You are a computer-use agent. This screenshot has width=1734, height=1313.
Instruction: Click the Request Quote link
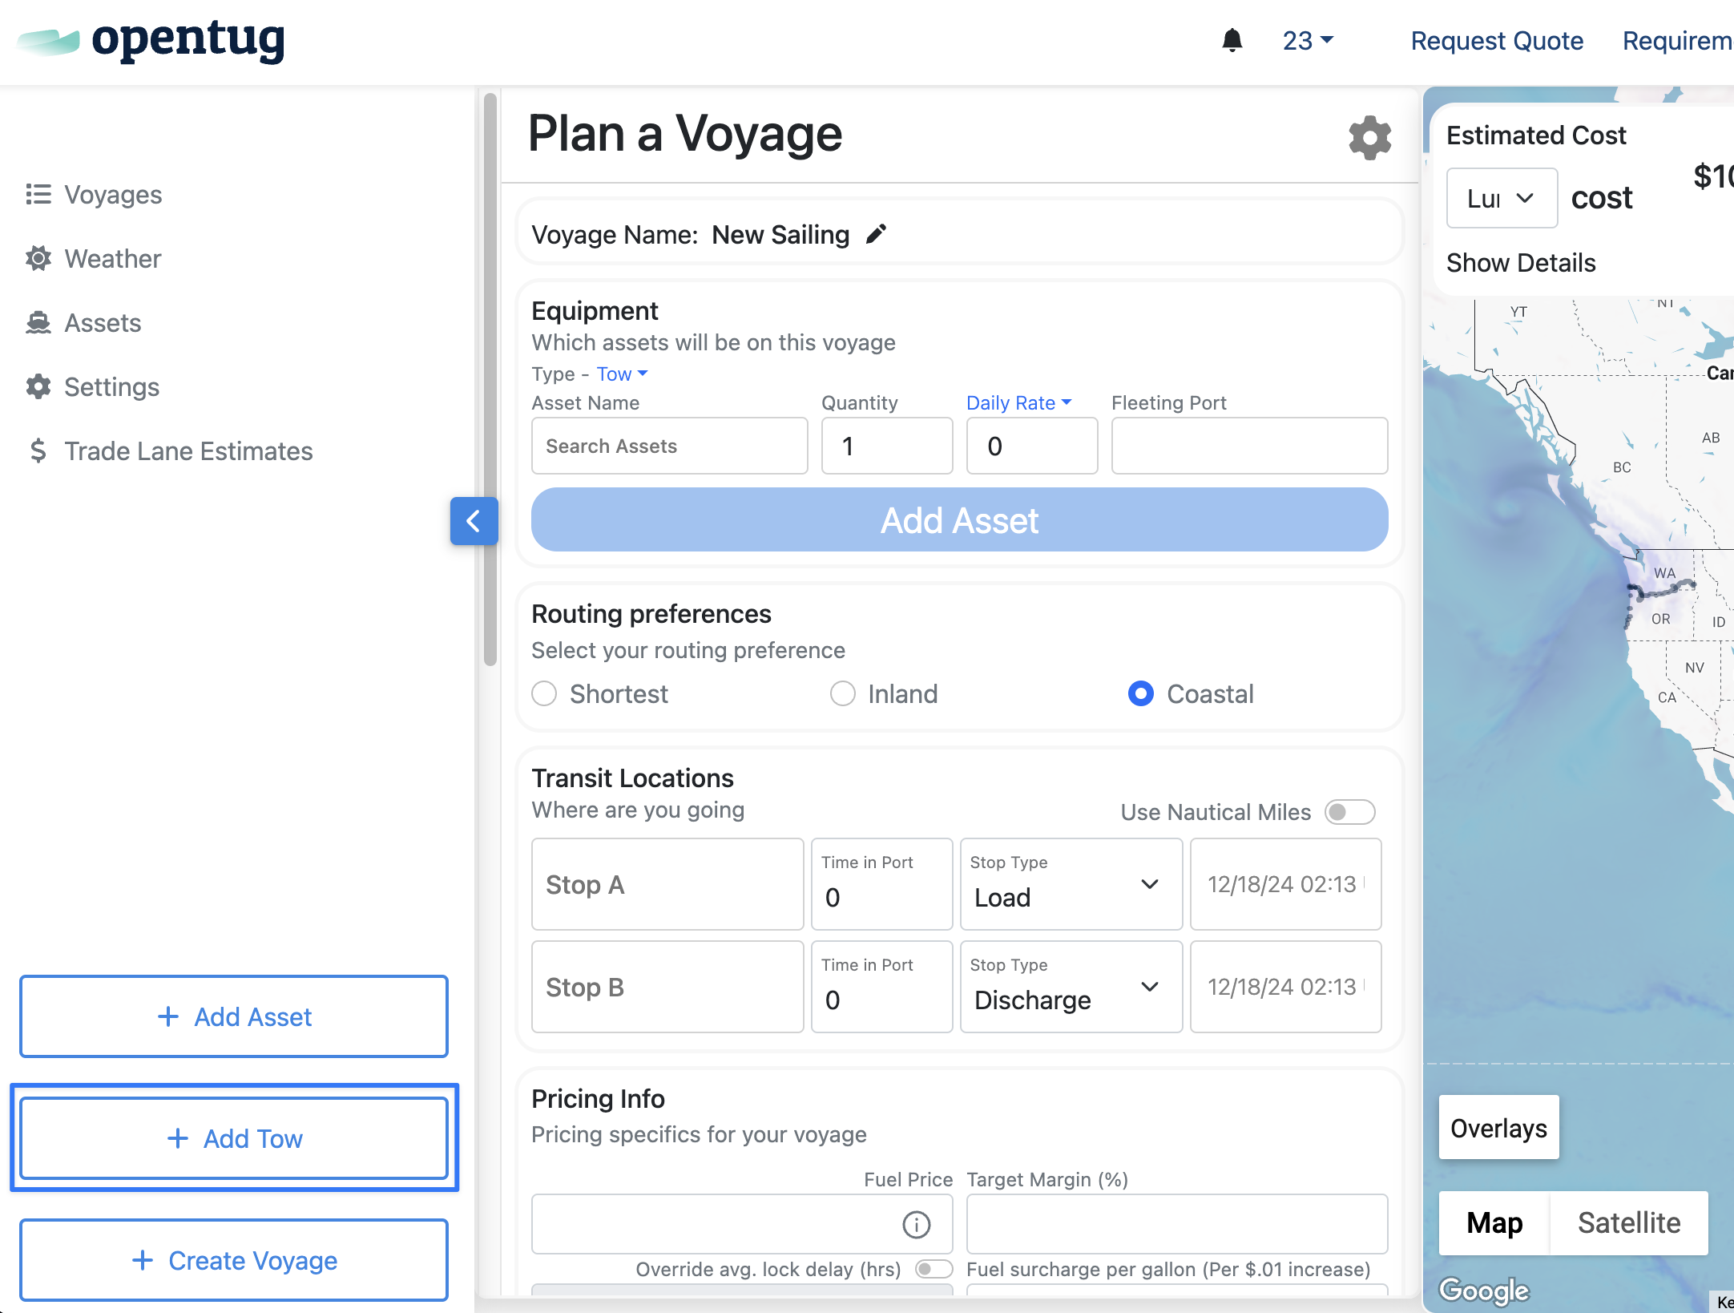click(x=1496, y=41)
